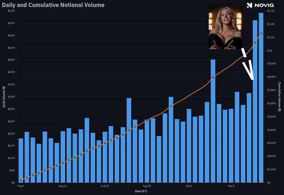The width and height of the screenshot is (284, 195).
Task: Click the '$65M' left axis label
Action: tap(11, 23)
